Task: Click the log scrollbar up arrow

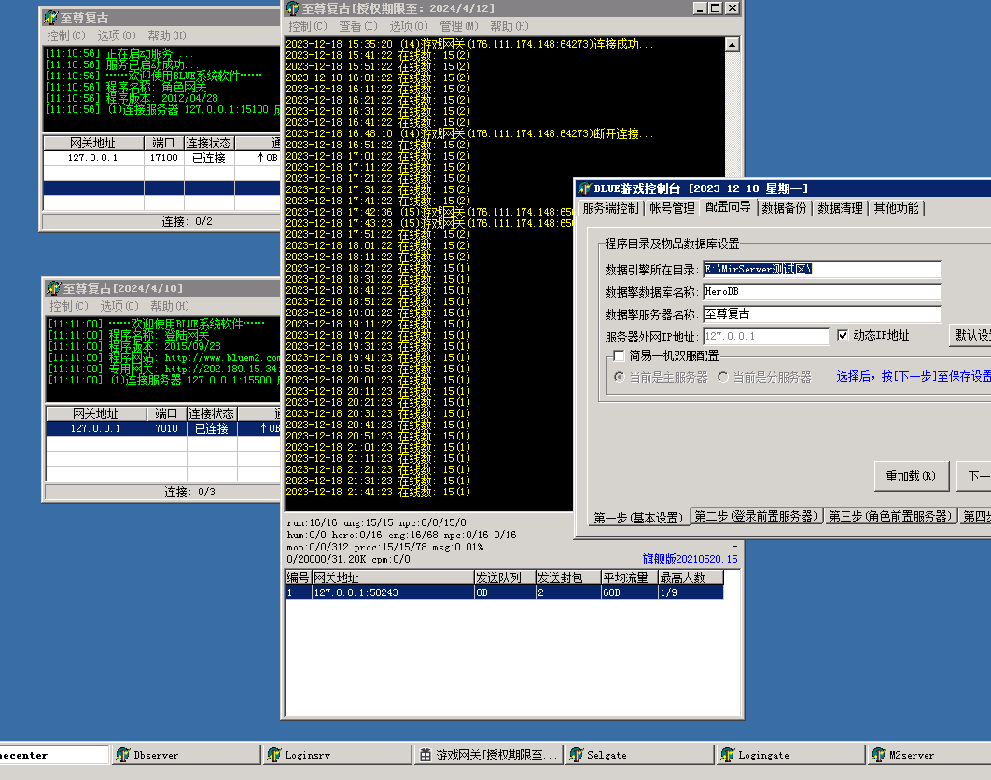Action: pyautogui.click(x=732, y=44)
